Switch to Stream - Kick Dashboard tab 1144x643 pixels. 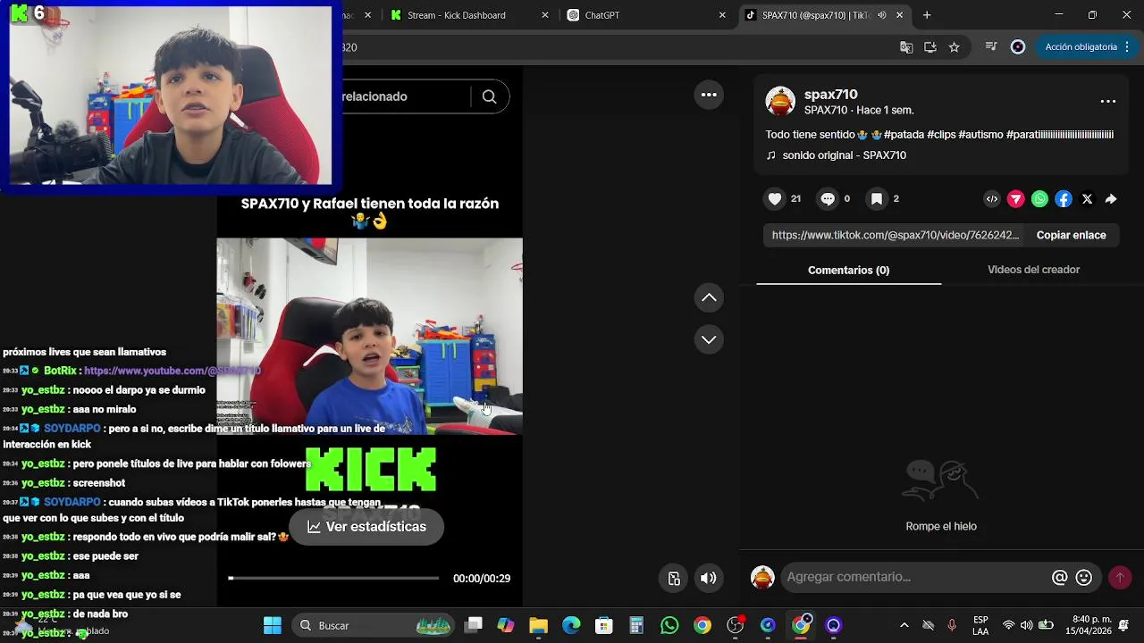pyautogui.click(x=467, y=15)
